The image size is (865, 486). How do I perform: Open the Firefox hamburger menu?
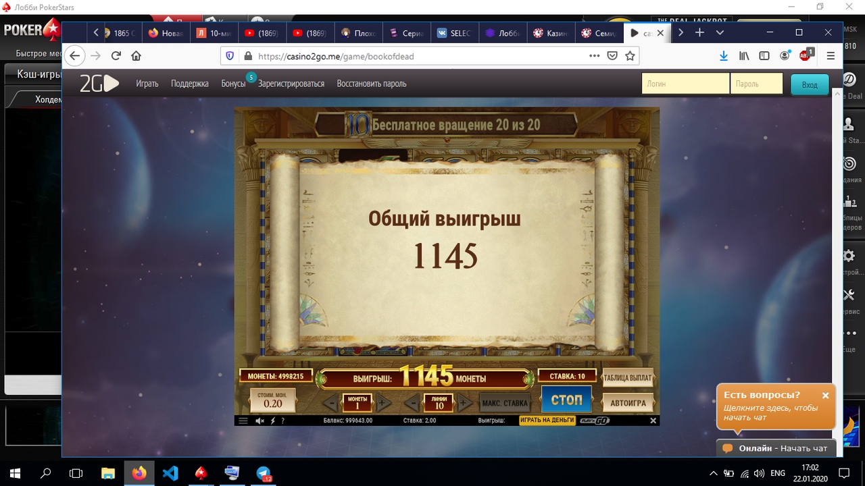pyautogui.click(x=831, y=56)
